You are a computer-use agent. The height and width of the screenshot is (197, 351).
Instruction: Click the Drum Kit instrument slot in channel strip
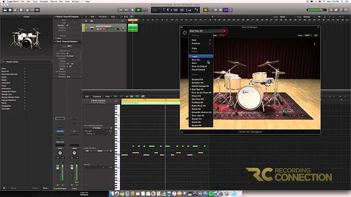click(60, 131)
